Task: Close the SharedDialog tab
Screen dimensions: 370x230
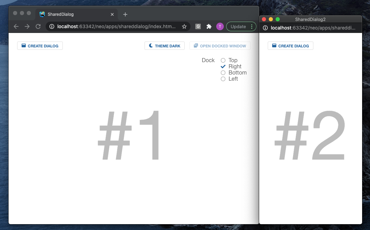Action: (x=112, y=14)
